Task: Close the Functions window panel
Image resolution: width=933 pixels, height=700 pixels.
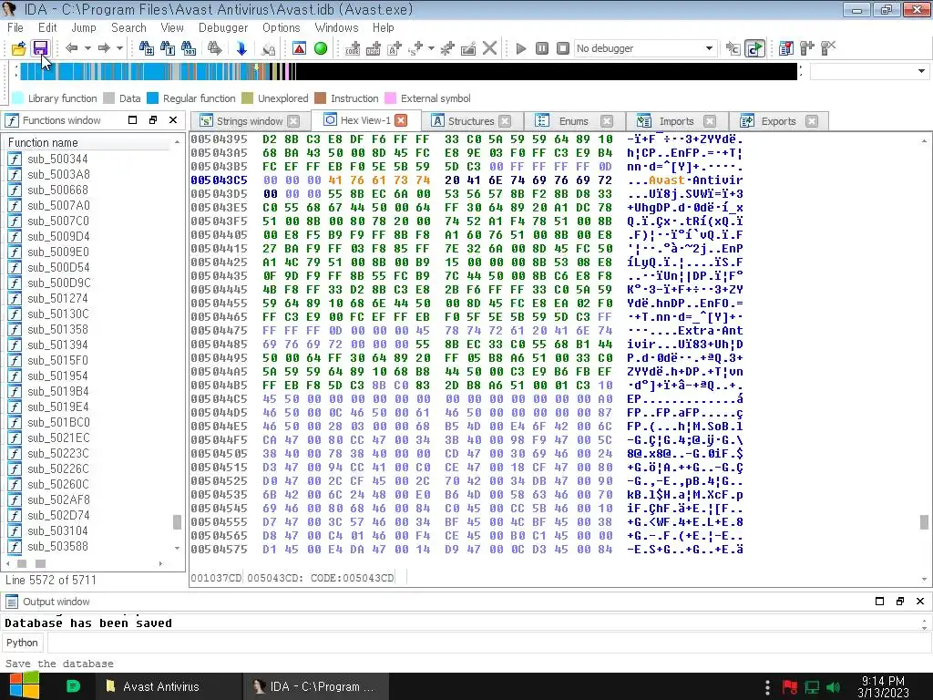Action: (x=173, y=119)
